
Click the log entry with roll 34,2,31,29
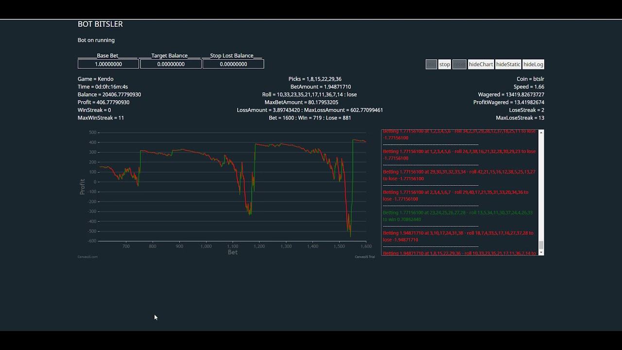click(x=459, y=135)
